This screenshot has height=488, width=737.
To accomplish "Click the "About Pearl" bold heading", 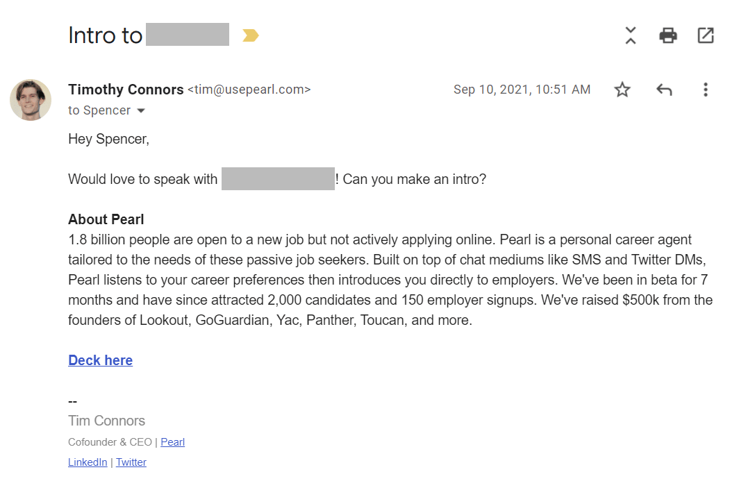I will point(106,219).
